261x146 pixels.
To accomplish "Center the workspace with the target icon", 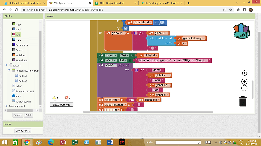I will [244, 73].
